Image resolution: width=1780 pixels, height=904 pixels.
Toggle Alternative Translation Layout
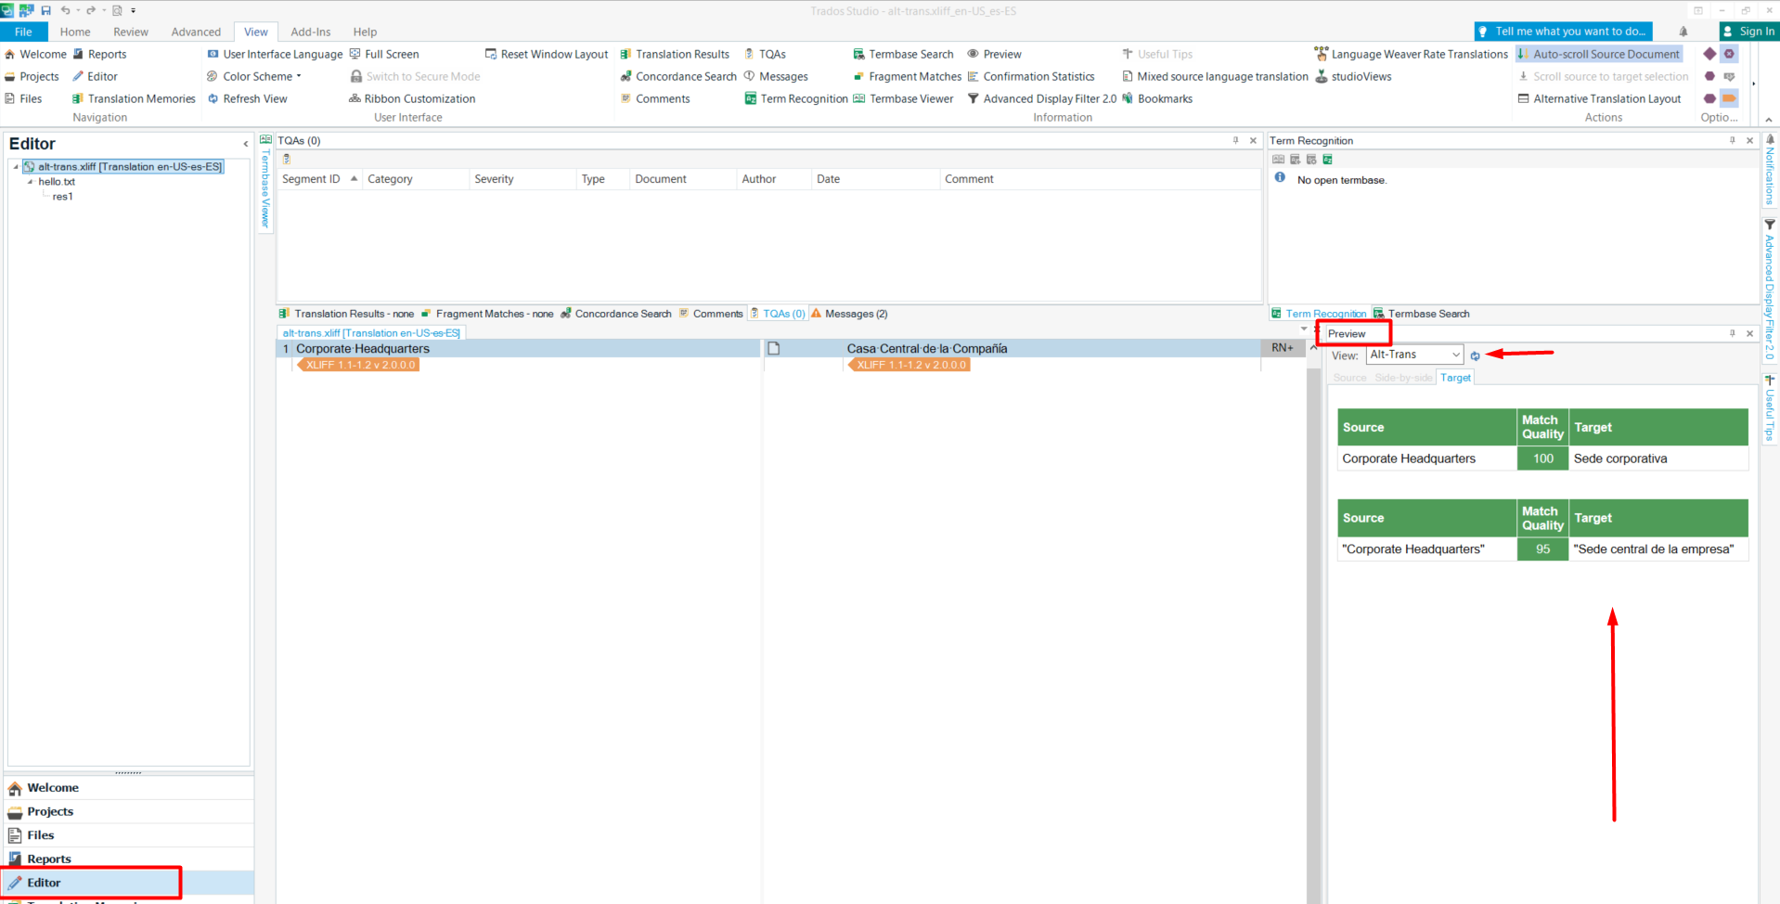click(1599, 98)
